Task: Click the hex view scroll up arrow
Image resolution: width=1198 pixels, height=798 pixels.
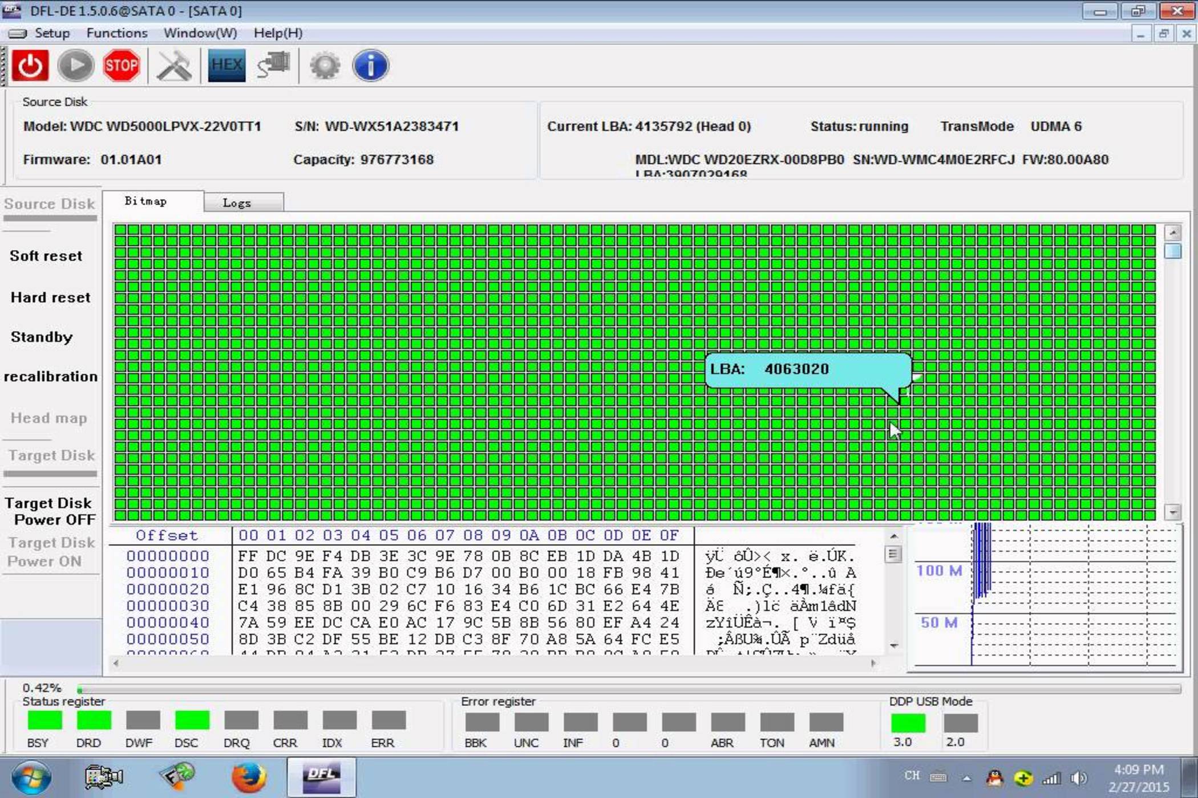Action: [893, 536]
